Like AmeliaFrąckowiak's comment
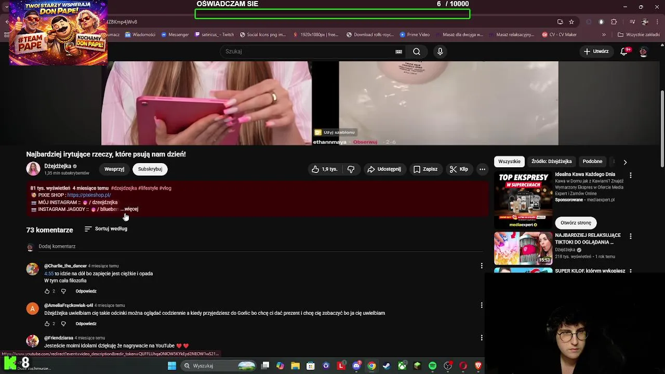This screenshot has height=374, width=665. click(x=47, y=324)
